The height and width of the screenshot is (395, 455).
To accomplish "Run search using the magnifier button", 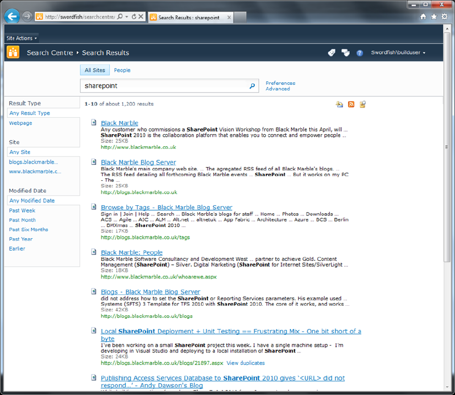I will [x=252, y=86].
